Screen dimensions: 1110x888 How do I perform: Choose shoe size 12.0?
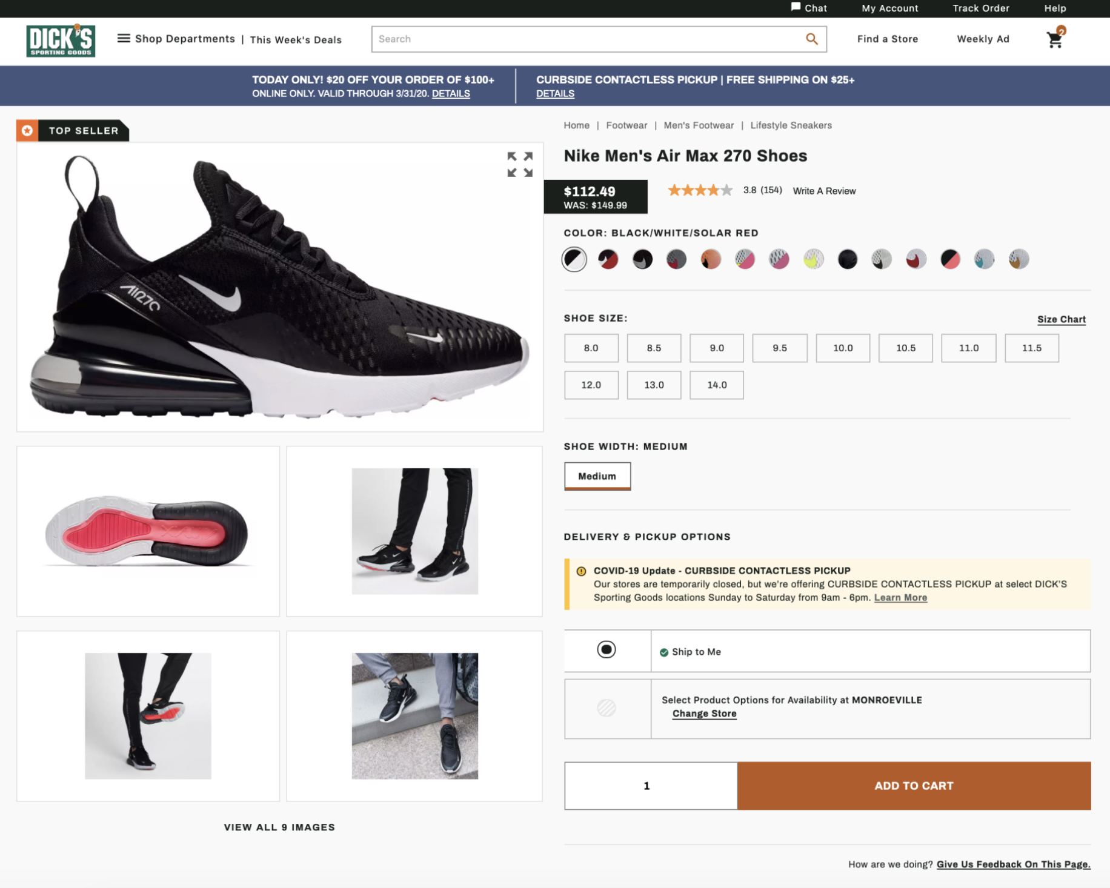click(591, 385)
